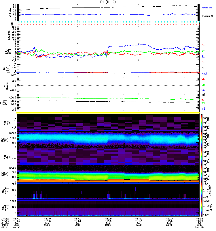Click the 2300 time tick label
This screenshot has height=231, width=216.
pos(108,225)
